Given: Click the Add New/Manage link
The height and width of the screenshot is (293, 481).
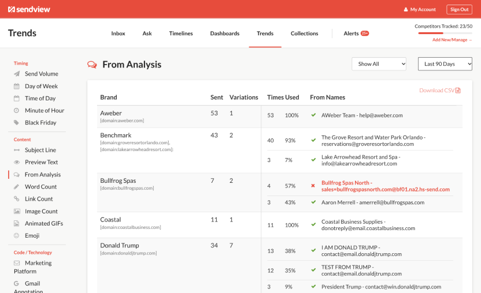Looking at the screenshot, I should (452, 40).
